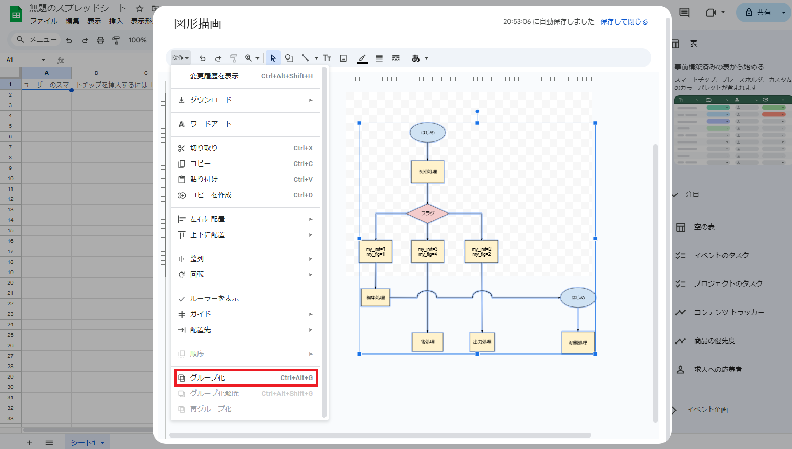The width and height of the screenshot is (792, 449).
Task: Click the Sheets paint format icon
Action: tap(116, 40)
